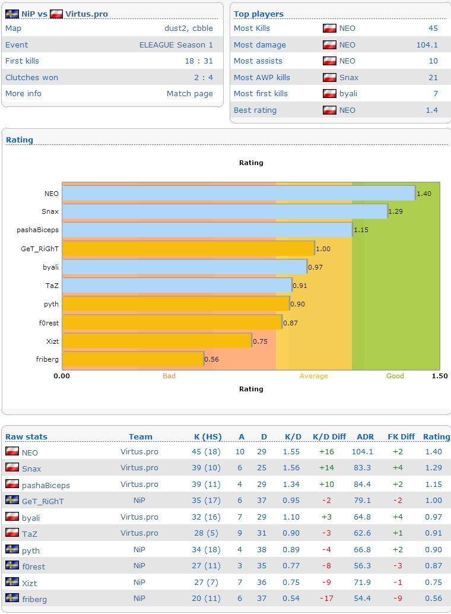Click the Poland flag next to Virtus.pro header
This screenshot has height=614, width=451.
coord(56,14)
